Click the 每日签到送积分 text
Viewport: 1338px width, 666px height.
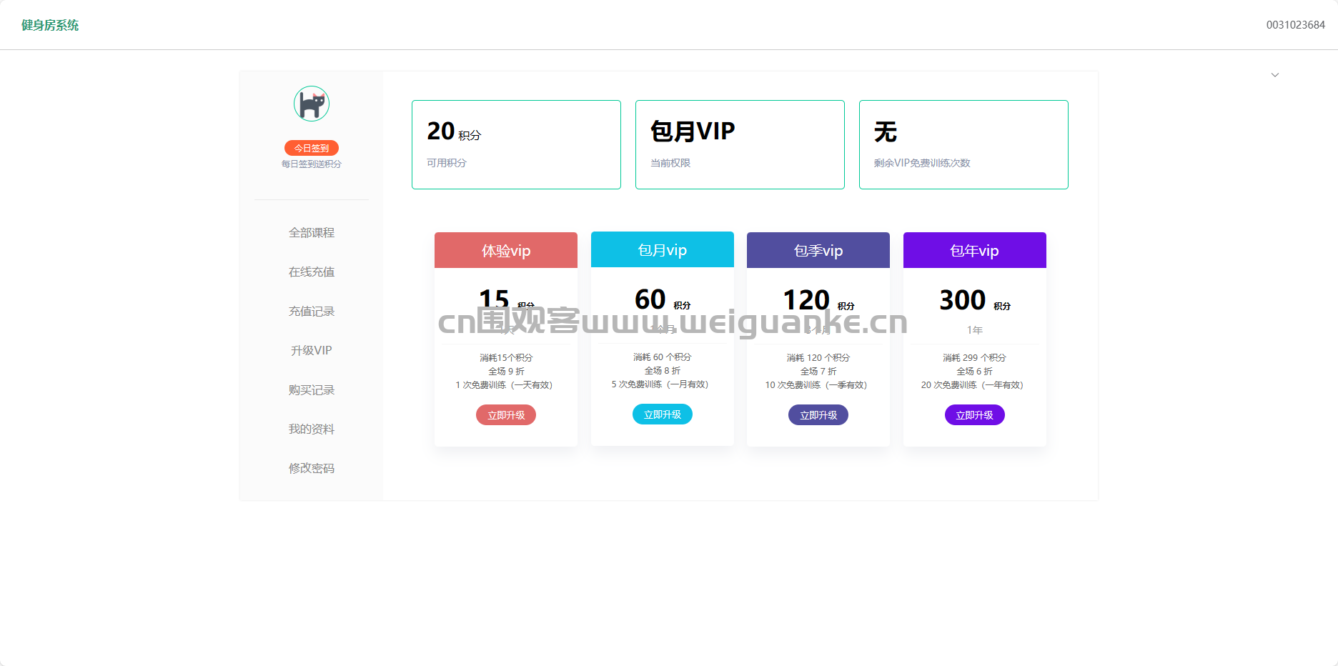point(312,164)
